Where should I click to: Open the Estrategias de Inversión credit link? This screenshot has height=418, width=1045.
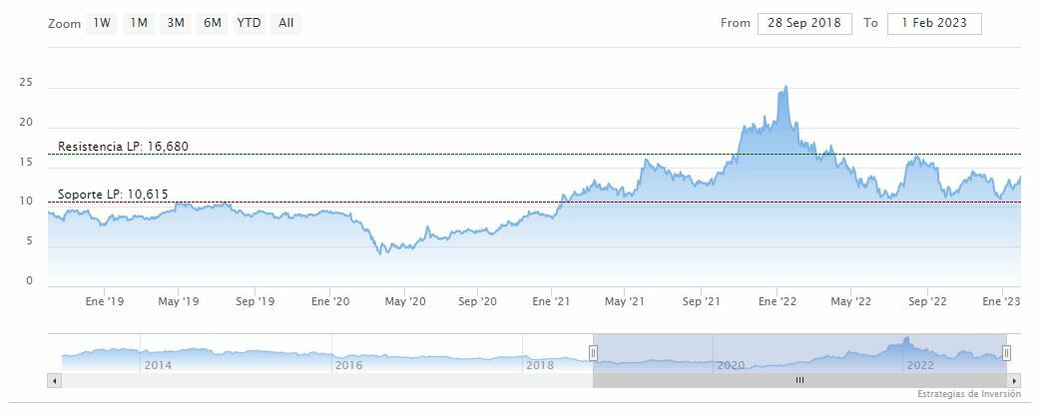point(968,395)
